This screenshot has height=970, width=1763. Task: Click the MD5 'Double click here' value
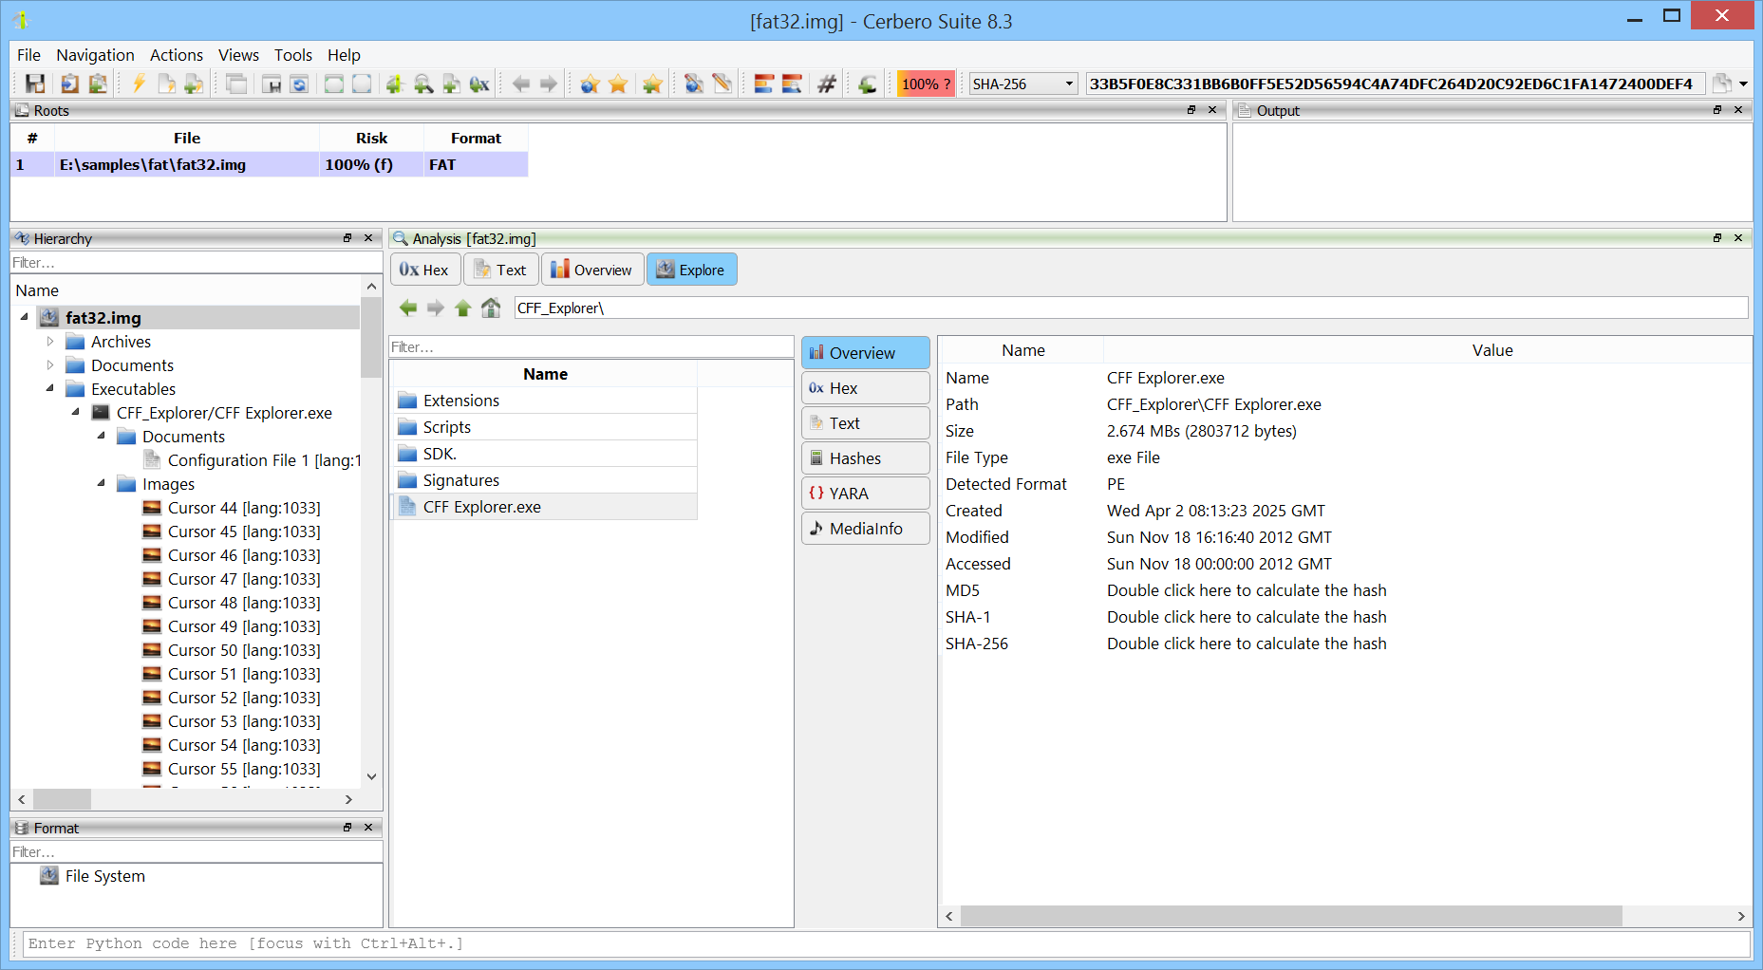pyautogui.click(x=1247, y=590)
